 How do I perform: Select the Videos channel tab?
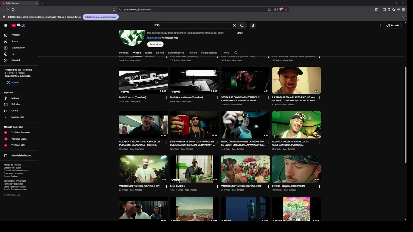(137, 53)
